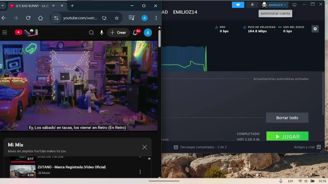
Task: Click Steam skull profile avatar
Action: (x=264, y=5)
